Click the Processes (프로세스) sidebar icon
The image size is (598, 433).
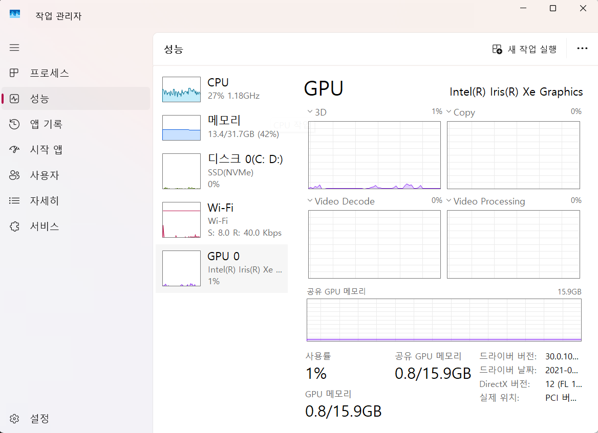tap(14, 73)
